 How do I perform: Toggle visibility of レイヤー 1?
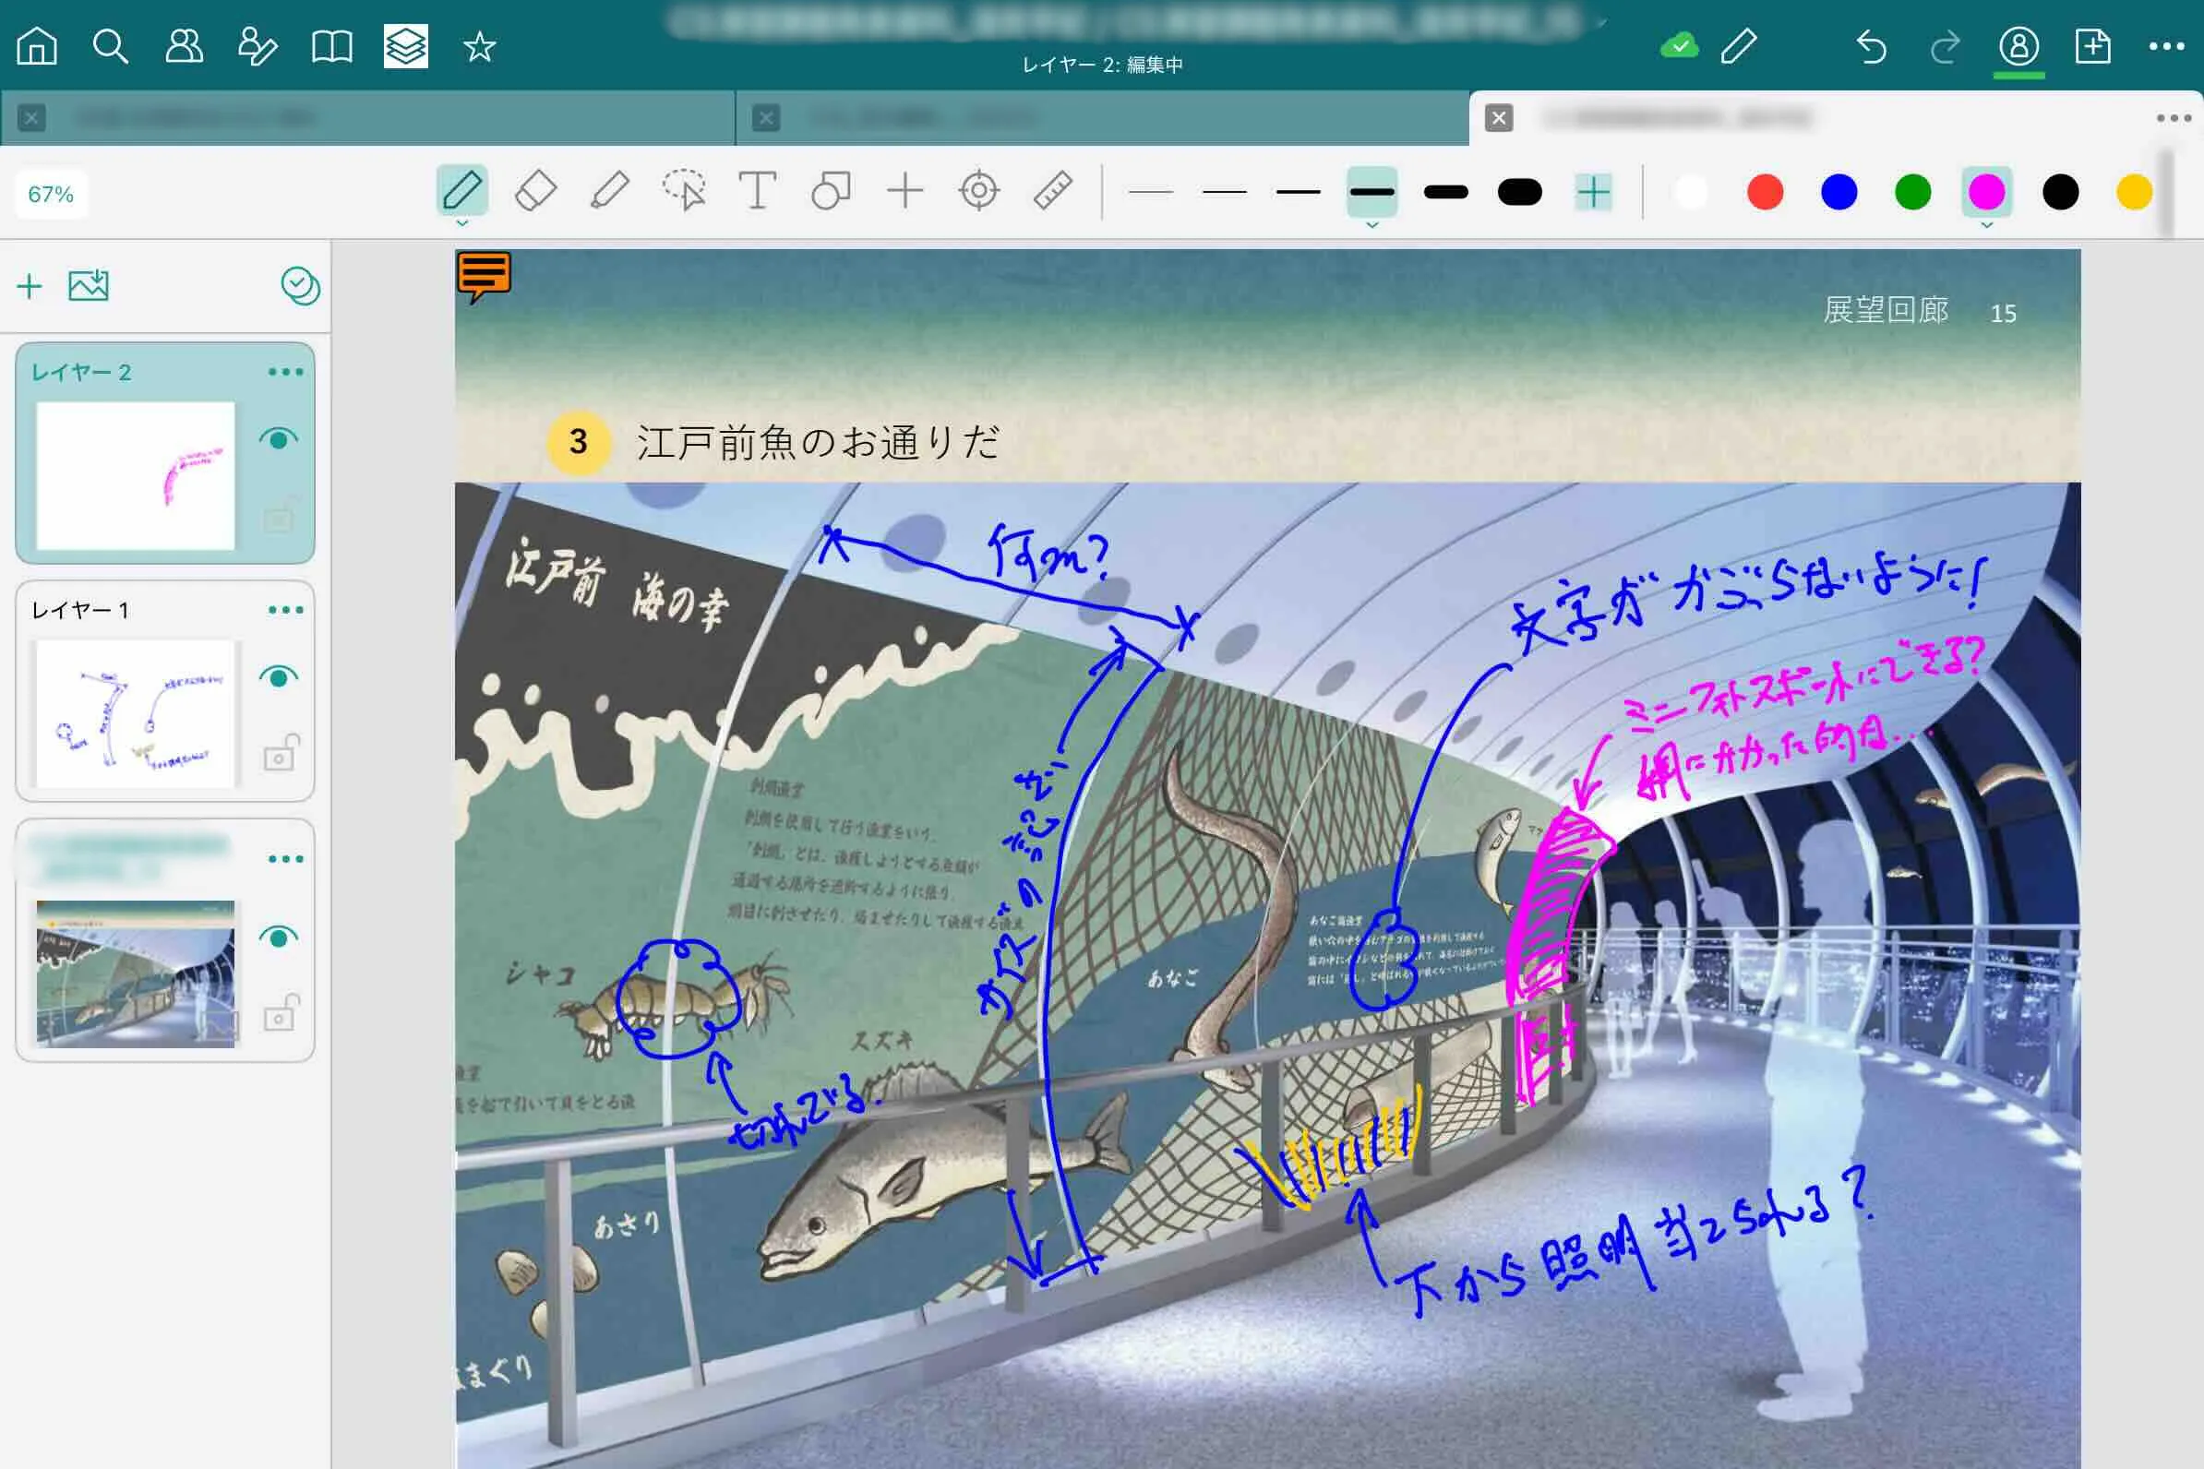[279, 676]
